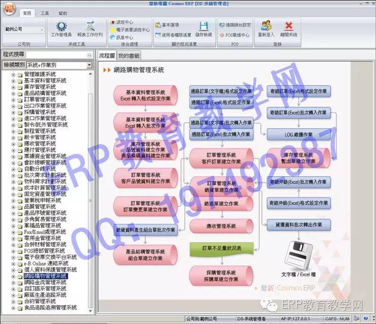Click the LOG 維護作業 flowchart box

click(299, 135)
